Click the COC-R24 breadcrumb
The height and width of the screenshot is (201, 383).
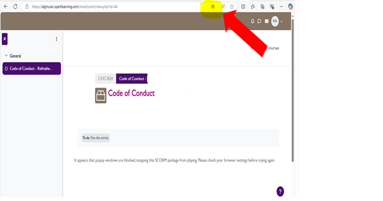(105, 78)
